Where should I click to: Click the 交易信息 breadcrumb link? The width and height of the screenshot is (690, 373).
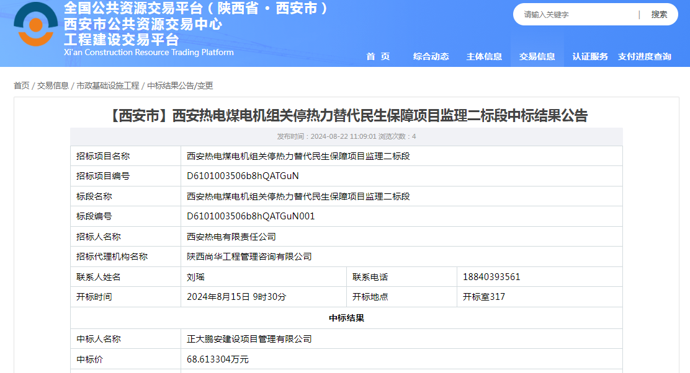pyautogui.click(x=53, y=86)
